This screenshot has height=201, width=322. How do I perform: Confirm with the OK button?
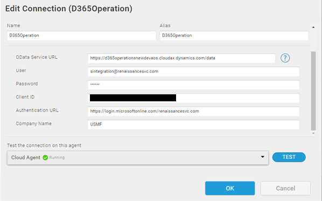[230, 188]
